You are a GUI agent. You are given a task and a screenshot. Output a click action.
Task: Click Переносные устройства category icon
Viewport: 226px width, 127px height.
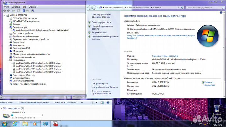pos(11,57)
